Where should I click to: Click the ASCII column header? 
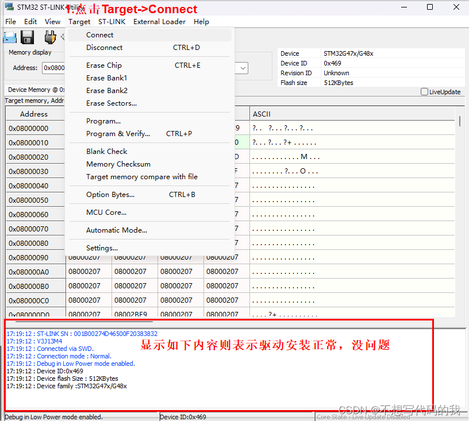click(352, 114)
